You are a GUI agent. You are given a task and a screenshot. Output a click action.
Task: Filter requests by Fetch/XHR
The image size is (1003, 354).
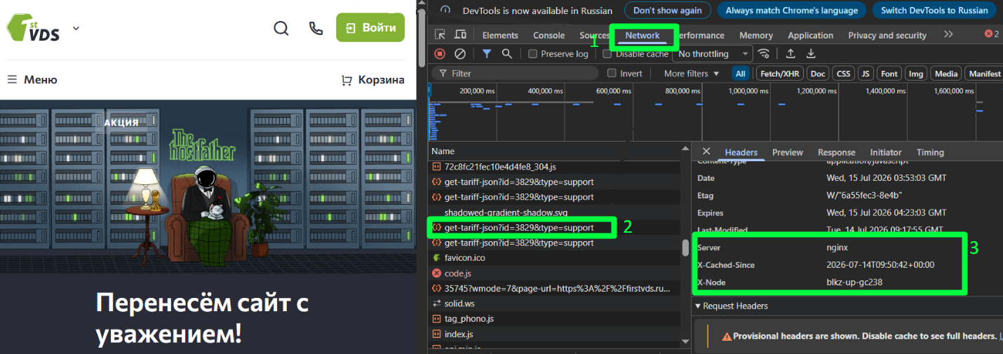[779, 73]
